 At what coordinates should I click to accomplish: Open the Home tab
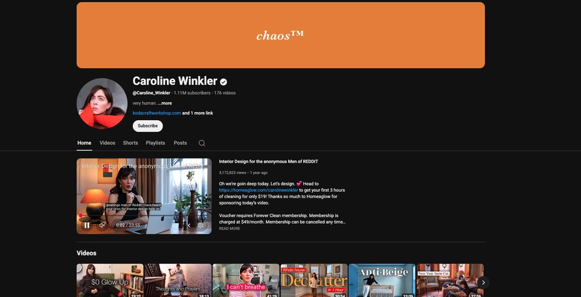(85, 143)
